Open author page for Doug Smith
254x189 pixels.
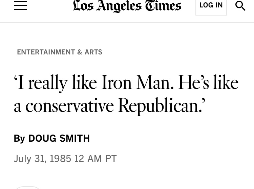[x=59, y=138]
